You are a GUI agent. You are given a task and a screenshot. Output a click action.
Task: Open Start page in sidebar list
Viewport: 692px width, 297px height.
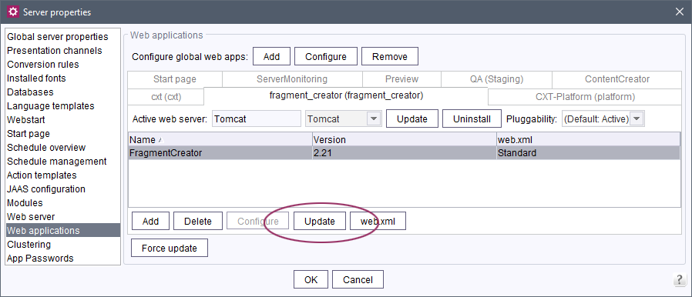coord(62,134)
